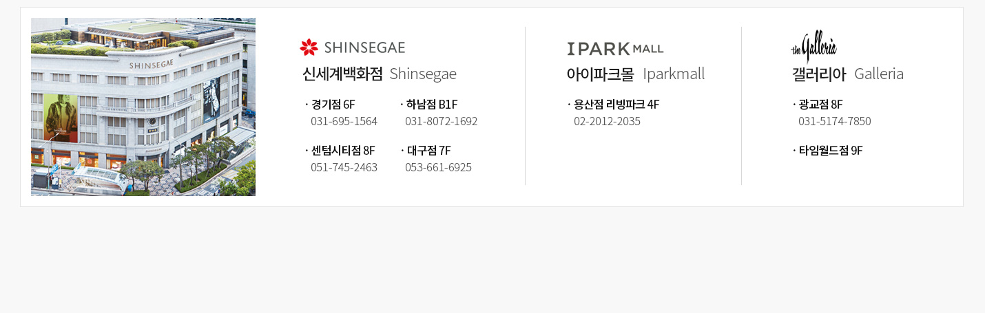Choose the 타임월드점 9F store entry
The image size is (985, 313).
(x=827, y=151)
